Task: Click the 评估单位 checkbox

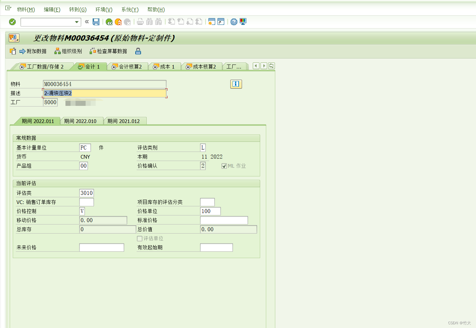Action: pyautogui.click(x=140, y=238)
